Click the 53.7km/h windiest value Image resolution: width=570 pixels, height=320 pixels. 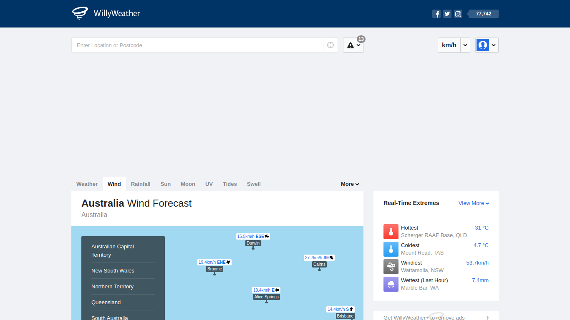pos(477,263)
